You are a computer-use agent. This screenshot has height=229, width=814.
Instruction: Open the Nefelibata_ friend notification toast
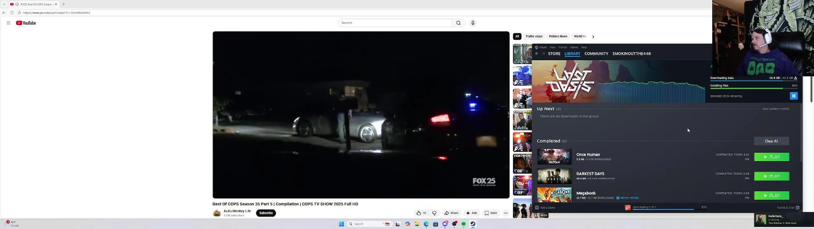click(x=784, y=220)
